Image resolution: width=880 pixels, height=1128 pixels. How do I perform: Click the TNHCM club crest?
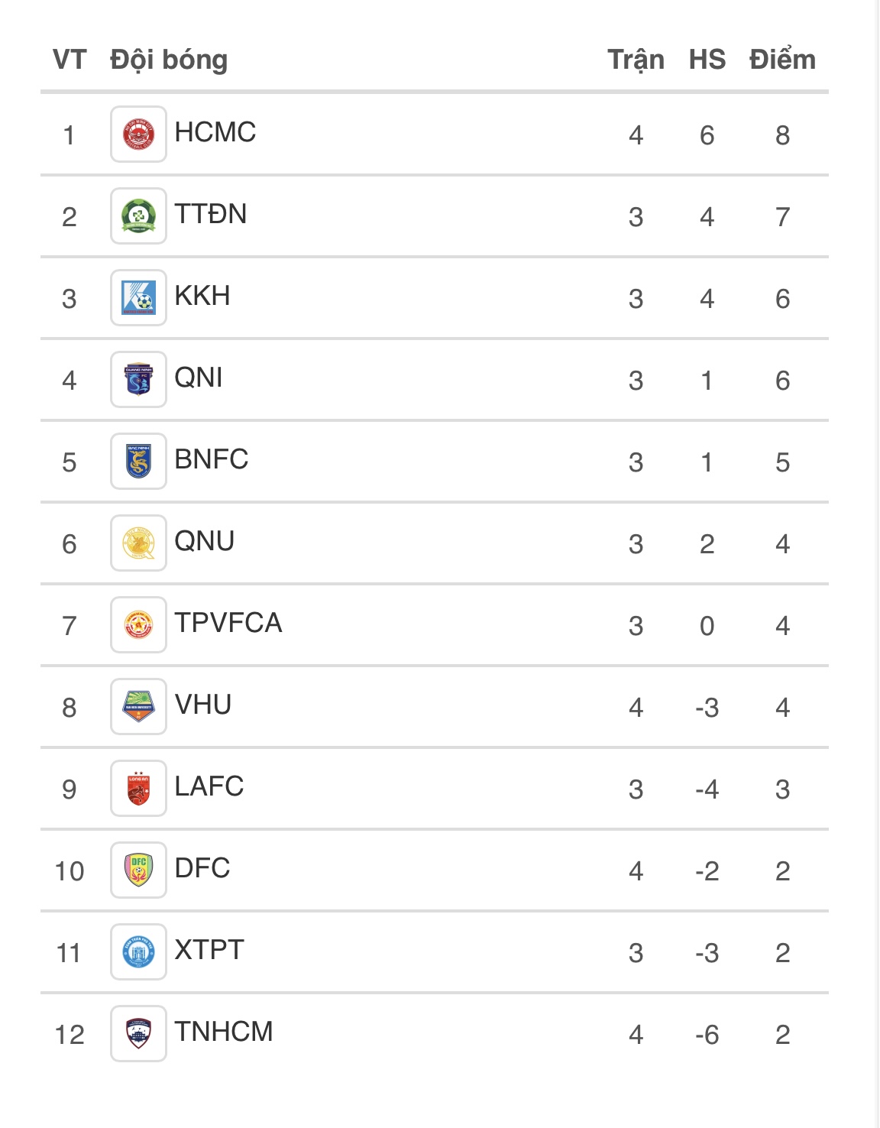138,1034
